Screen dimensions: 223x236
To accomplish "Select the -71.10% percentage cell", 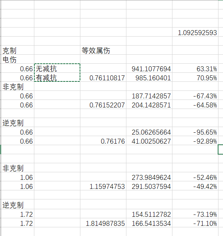I will pos(195,223).
